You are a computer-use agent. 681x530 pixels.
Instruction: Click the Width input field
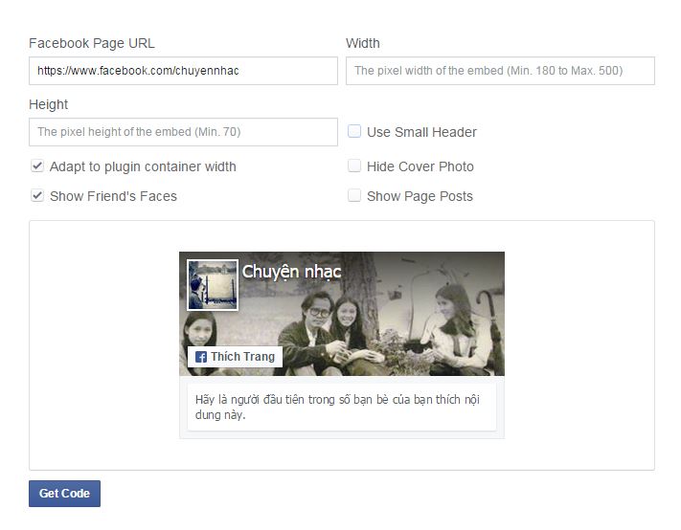500,71
